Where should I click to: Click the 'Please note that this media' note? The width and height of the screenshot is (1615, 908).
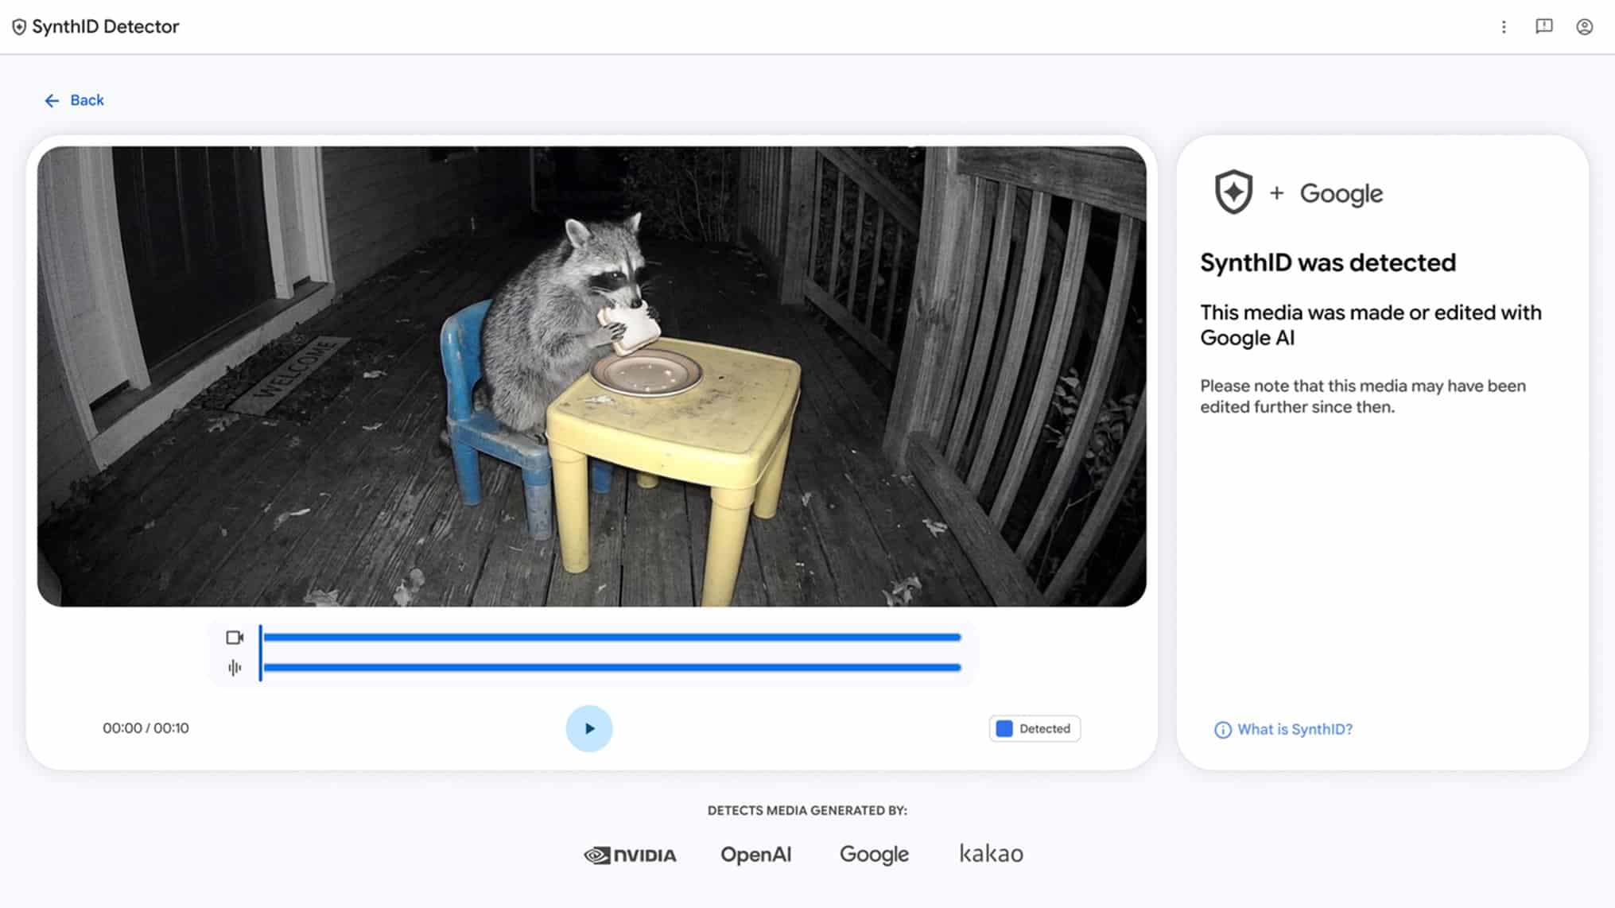pos(1363,396)
